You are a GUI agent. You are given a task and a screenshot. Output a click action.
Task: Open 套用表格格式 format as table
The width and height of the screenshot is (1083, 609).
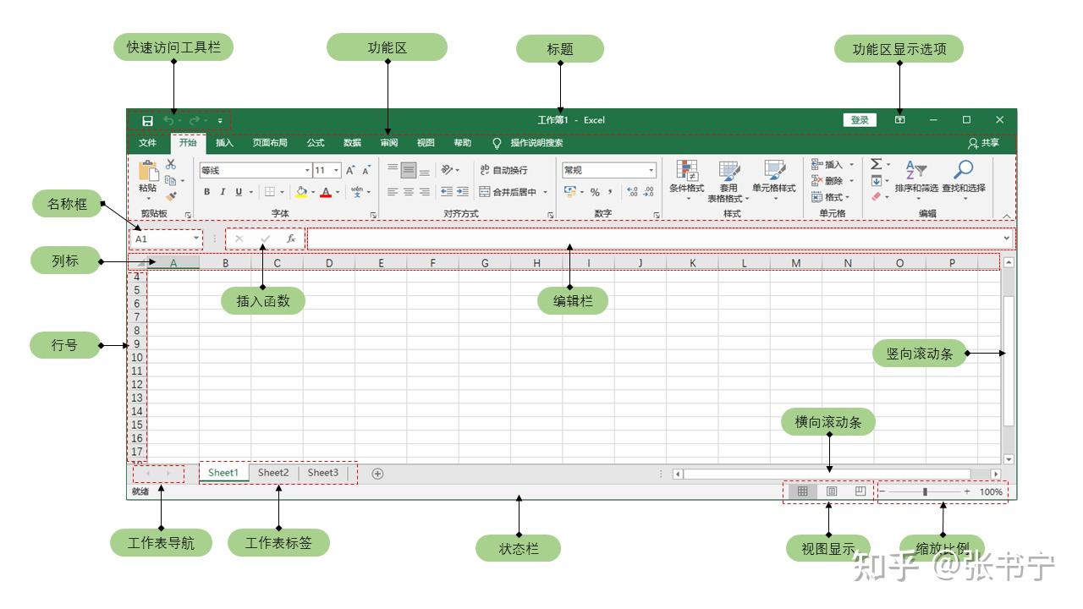(728, 180)
